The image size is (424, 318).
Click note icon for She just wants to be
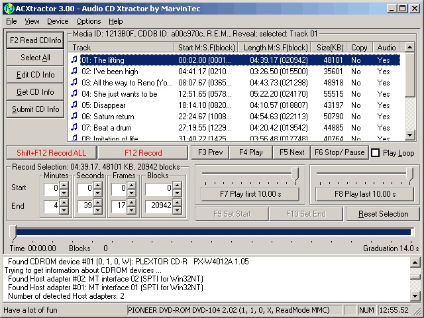74,93
